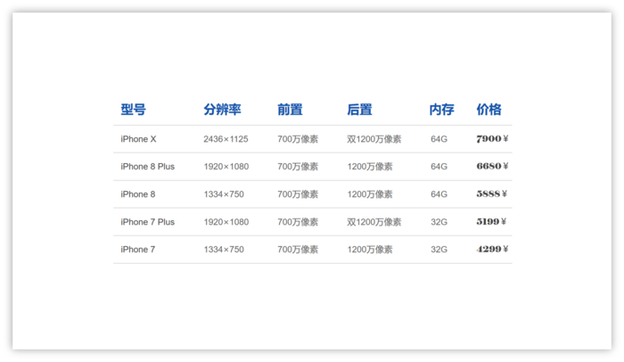Click iPhone X rear camera 双1200万像素
This screenshot has width=624, height=362.
coord(374,139)
